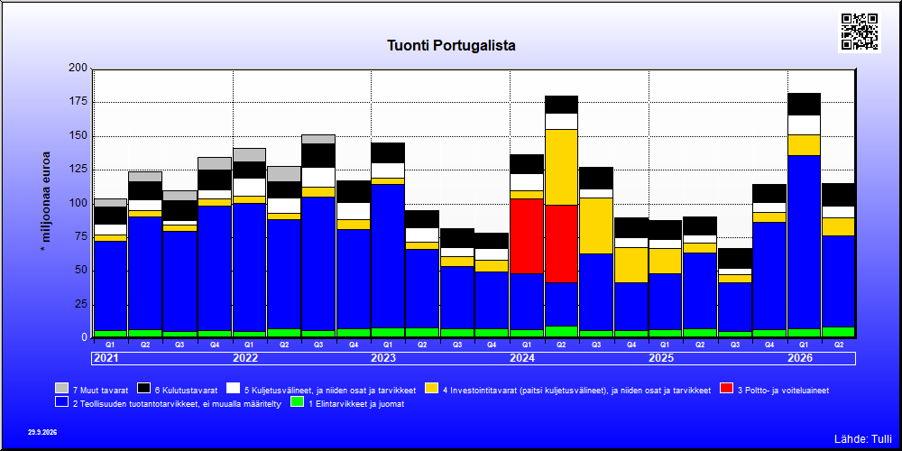Click the blue swatch for 2 Teollisuuden tuotantotarvikkeet
This screenshot has height=451, width=902.
(61, 402)
